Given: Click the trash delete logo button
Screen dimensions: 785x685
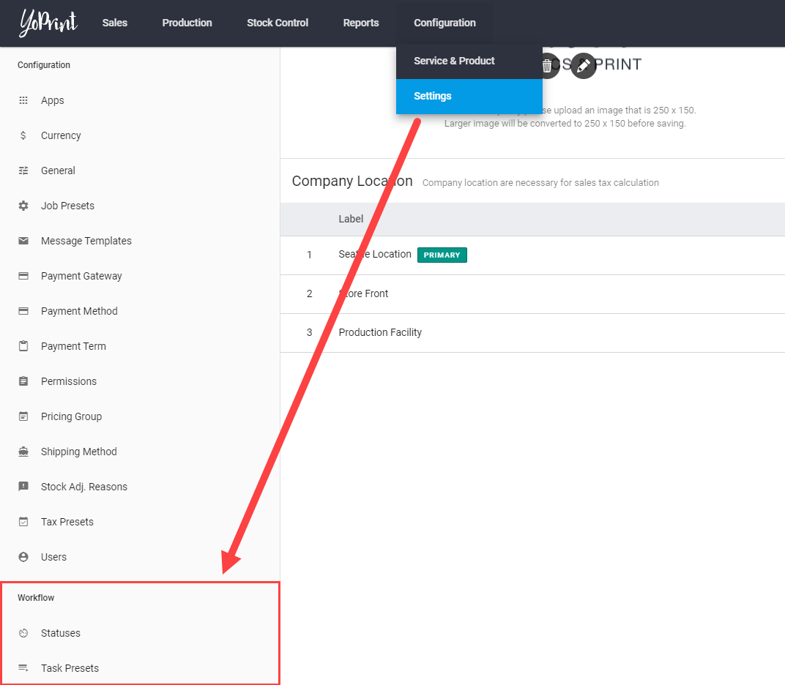Looking at the screenshot, I should [548, 66].
